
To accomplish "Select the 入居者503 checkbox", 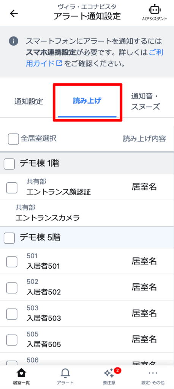I will (12, 314).
